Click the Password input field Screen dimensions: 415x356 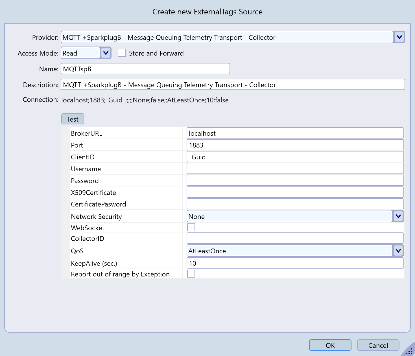point(295,181)
